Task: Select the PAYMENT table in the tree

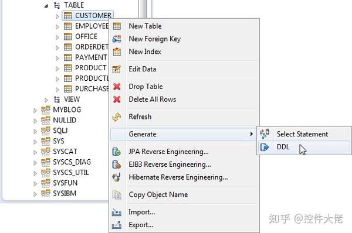Action: 91,57
